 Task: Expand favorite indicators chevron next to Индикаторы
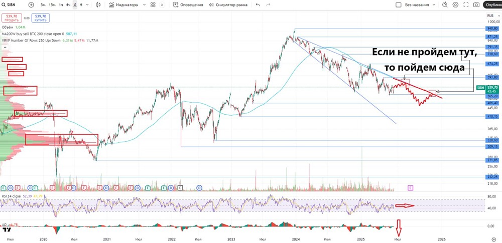tap(144, 5)
